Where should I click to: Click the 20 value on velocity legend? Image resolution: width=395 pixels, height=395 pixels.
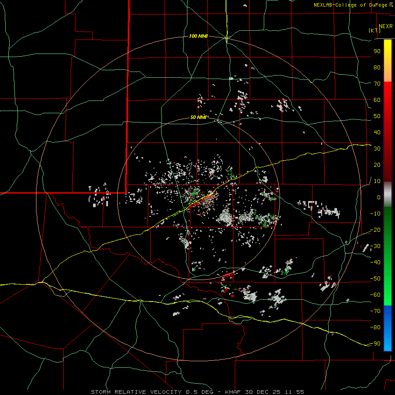(x=377, y=165)
